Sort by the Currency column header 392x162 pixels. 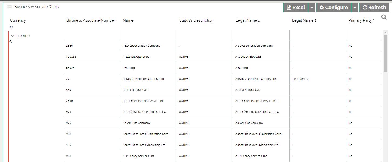pyautogui.click(x=18, y=20)
